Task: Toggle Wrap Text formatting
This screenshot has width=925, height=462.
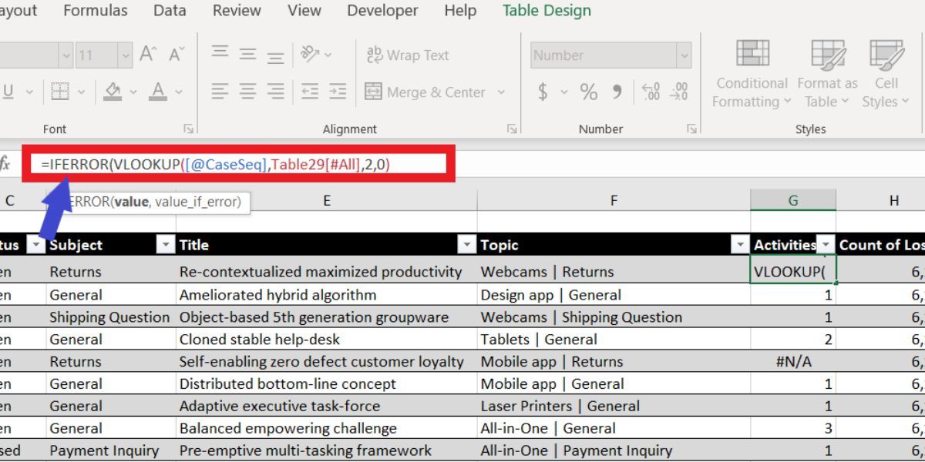Action: click(x=409, y=55)
